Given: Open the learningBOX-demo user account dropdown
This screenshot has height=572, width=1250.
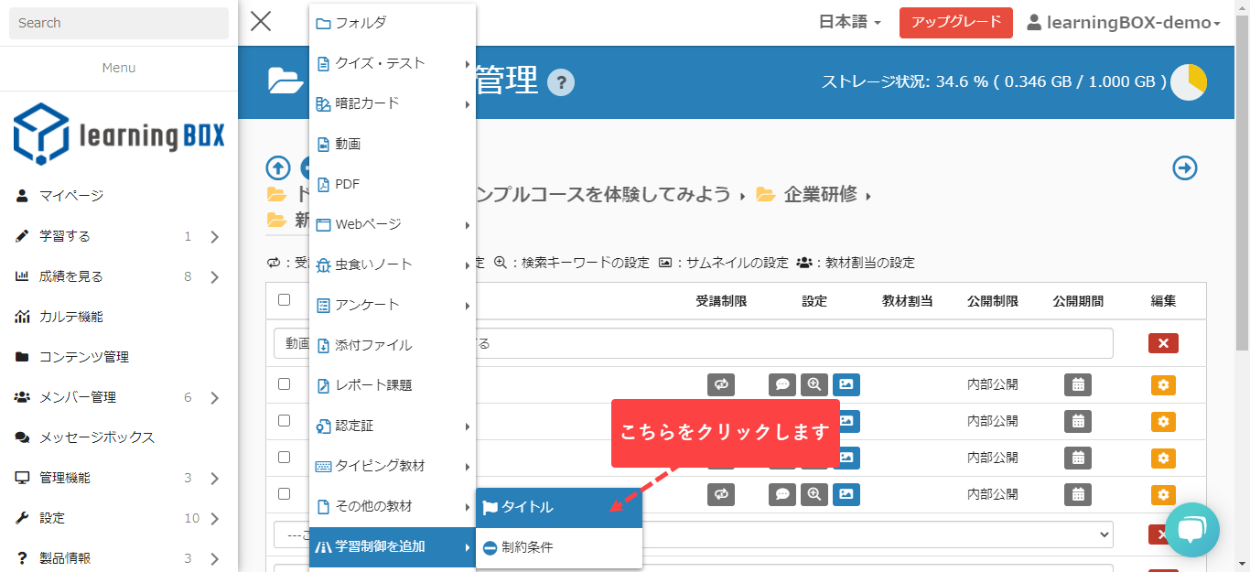Looking at the screenshot, I should pyautogui.click(x=1124, y=23).
